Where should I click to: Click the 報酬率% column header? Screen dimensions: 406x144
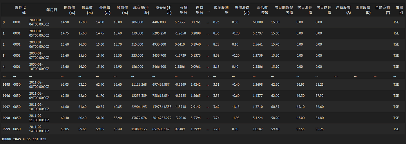(183, 10)
